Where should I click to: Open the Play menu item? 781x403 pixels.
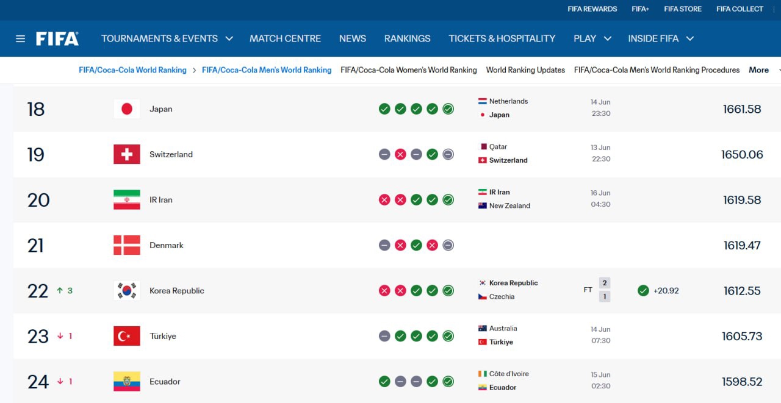(x=585, y=38)
